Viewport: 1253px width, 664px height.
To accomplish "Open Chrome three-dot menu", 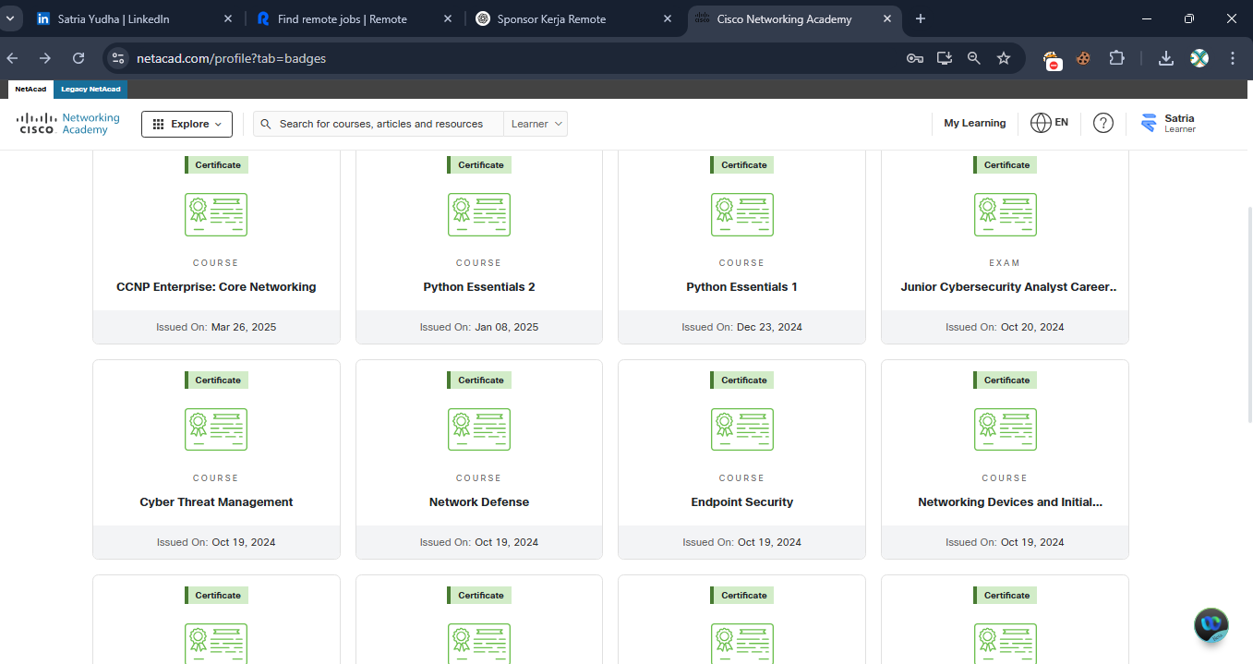I will (1233, 58).
